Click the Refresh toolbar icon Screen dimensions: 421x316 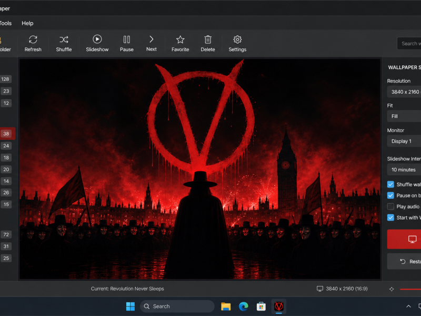(33, 43)
